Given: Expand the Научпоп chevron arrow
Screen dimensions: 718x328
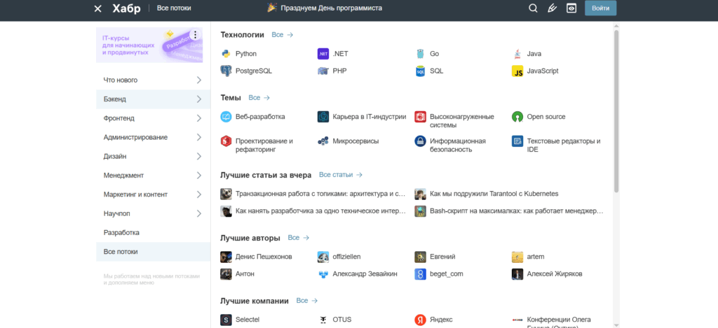Looking at the screenshot, I should [x=199, y=213].
